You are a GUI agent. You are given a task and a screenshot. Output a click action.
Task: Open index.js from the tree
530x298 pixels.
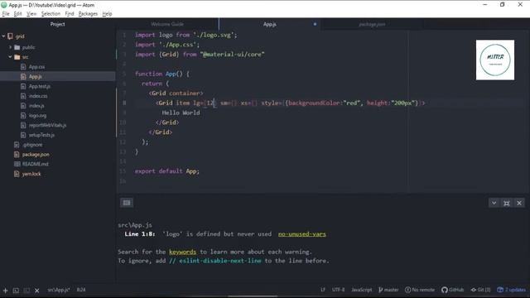point(36,106)
